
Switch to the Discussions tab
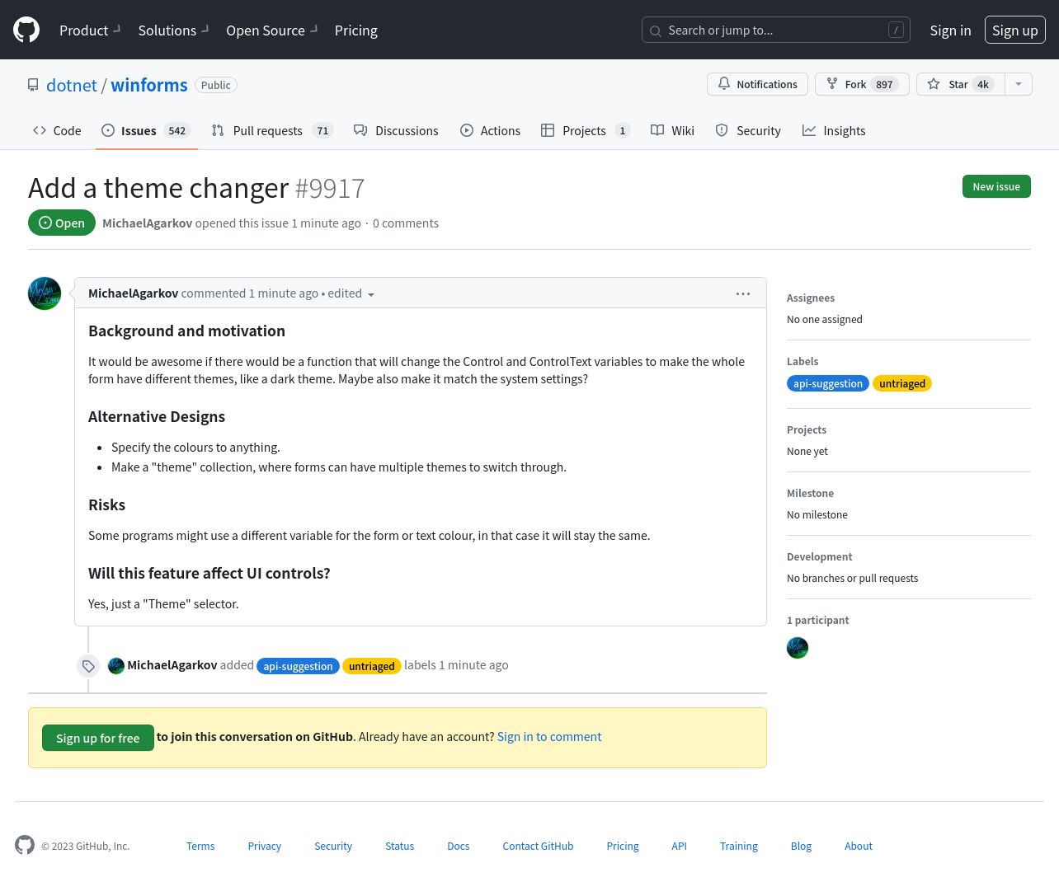[396, 130]
